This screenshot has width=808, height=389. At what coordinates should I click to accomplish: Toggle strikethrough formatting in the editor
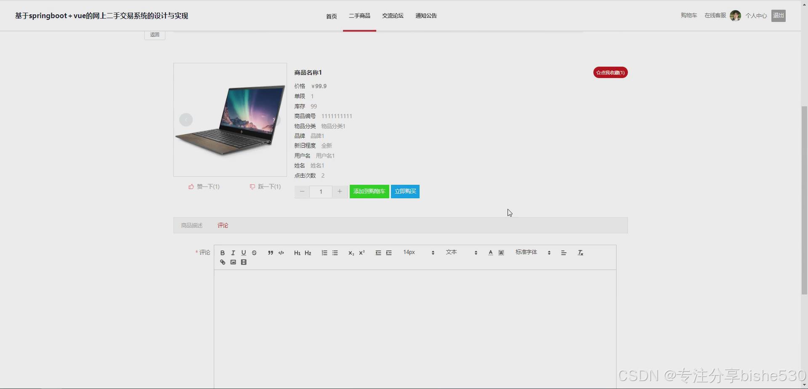[x=254, y=253]
